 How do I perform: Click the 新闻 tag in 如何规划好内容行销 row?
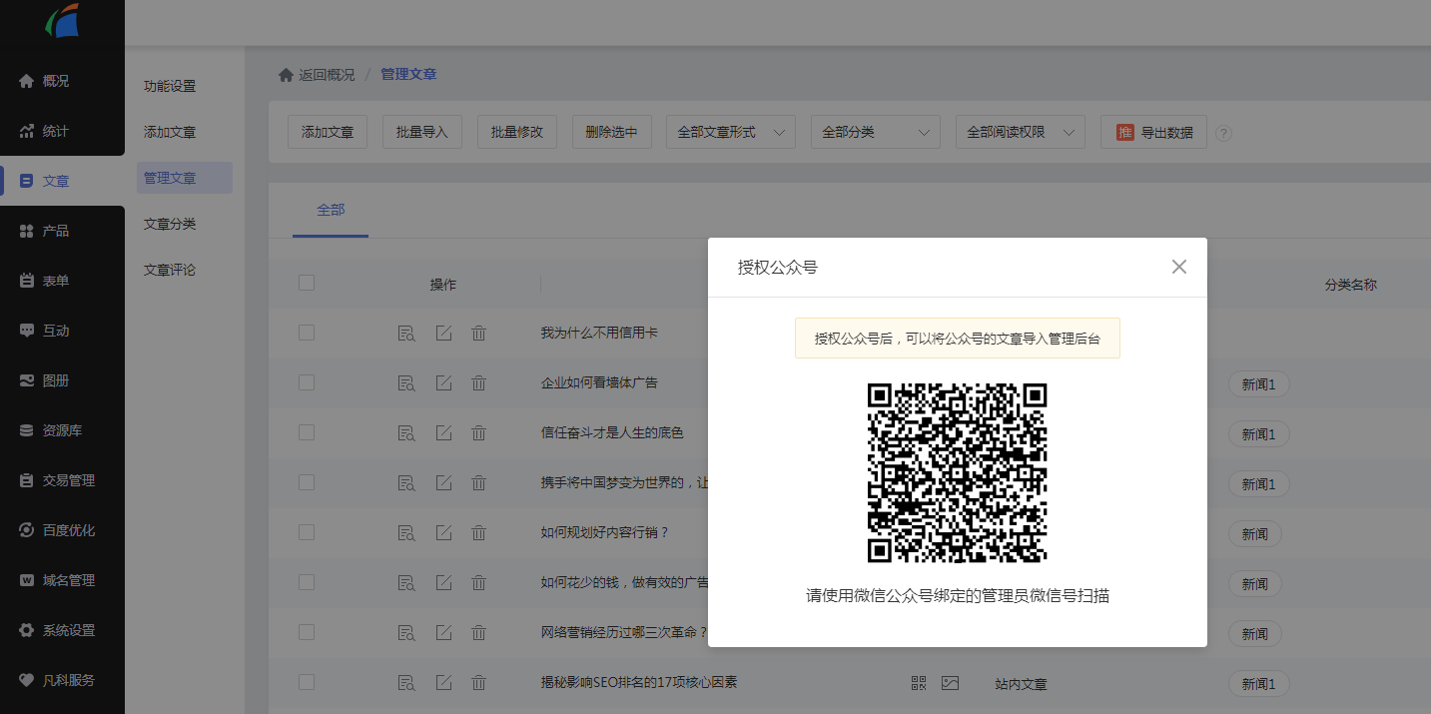(x=1254, y=534)
